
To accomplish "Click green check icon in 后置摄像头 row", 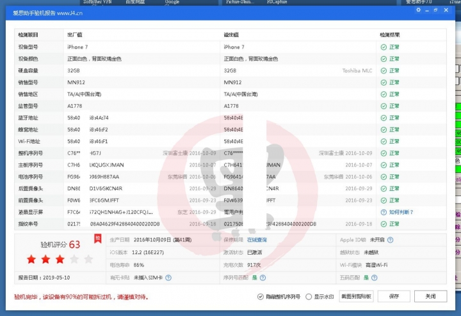I will tap(384, 188).
